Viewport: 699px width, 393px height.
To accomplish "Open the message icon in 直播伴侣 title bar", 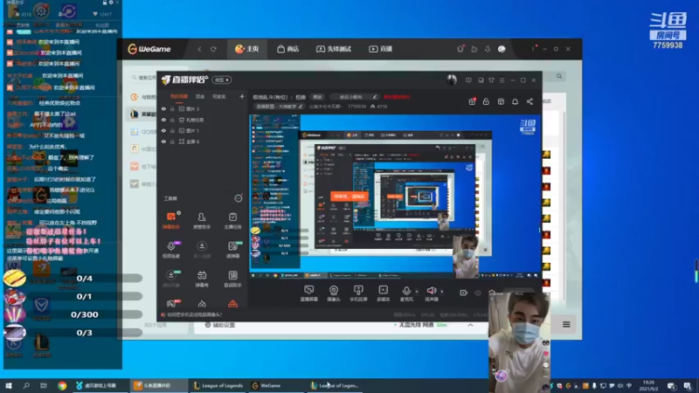I will coord(468,80).
